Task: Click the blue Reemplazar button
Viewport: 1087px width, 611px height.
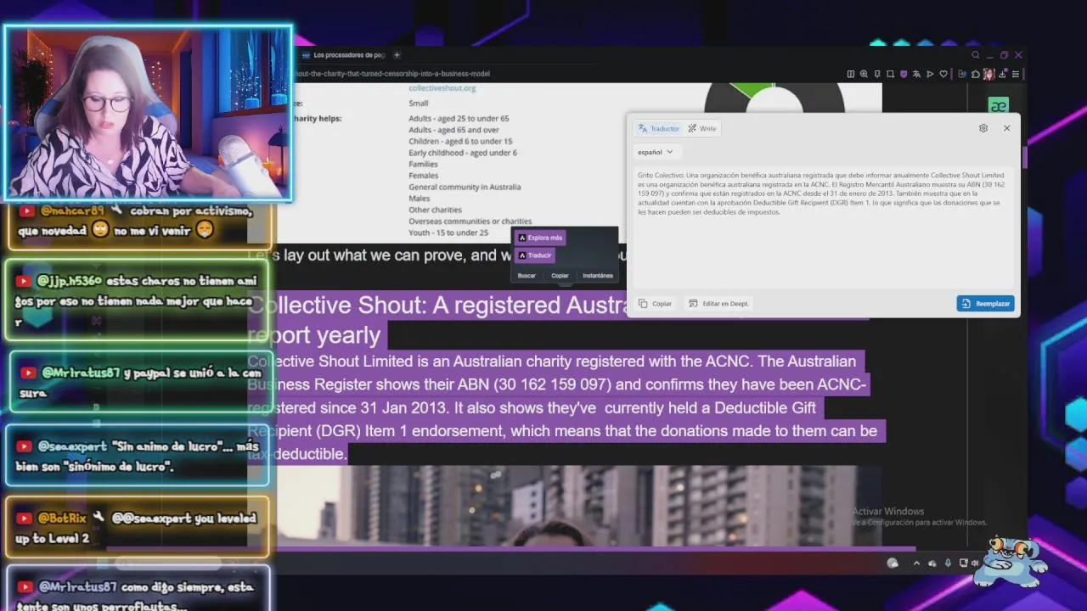Action: point(985,303)
